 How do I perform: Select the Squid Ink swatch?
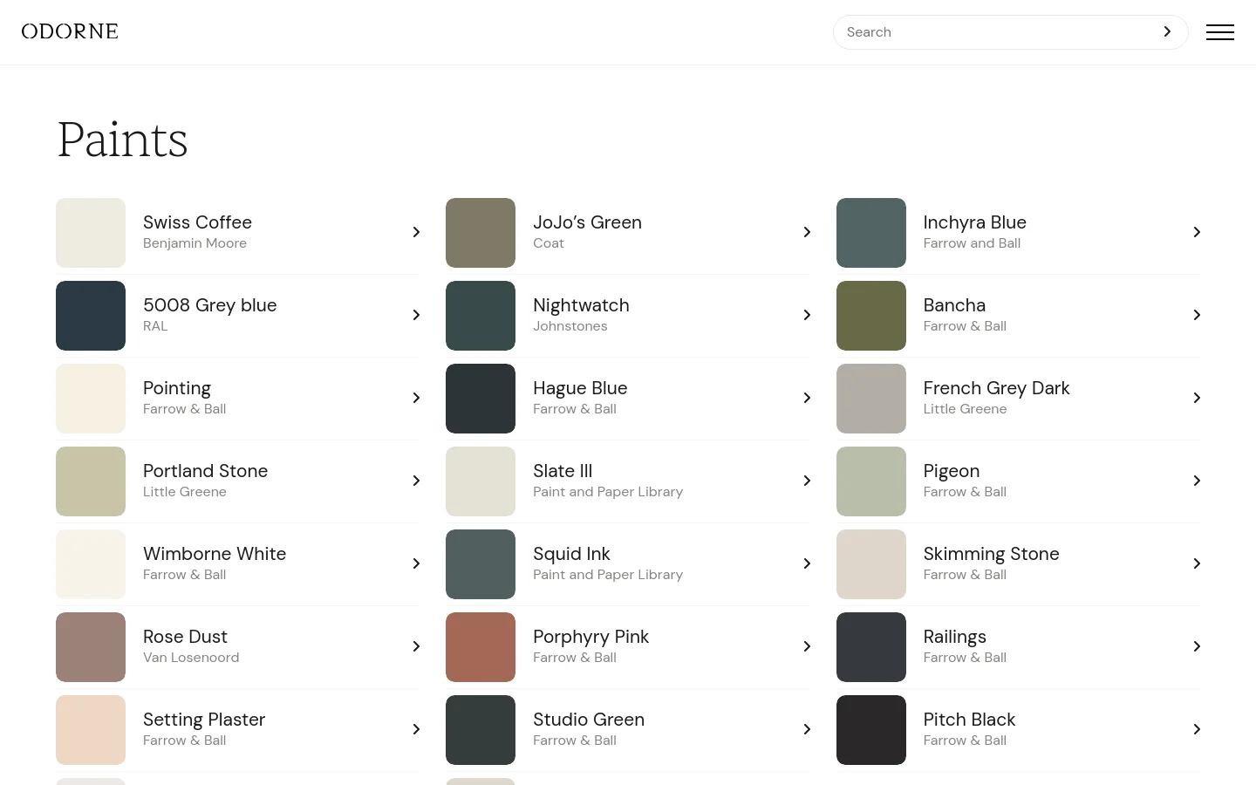[481, 564]
